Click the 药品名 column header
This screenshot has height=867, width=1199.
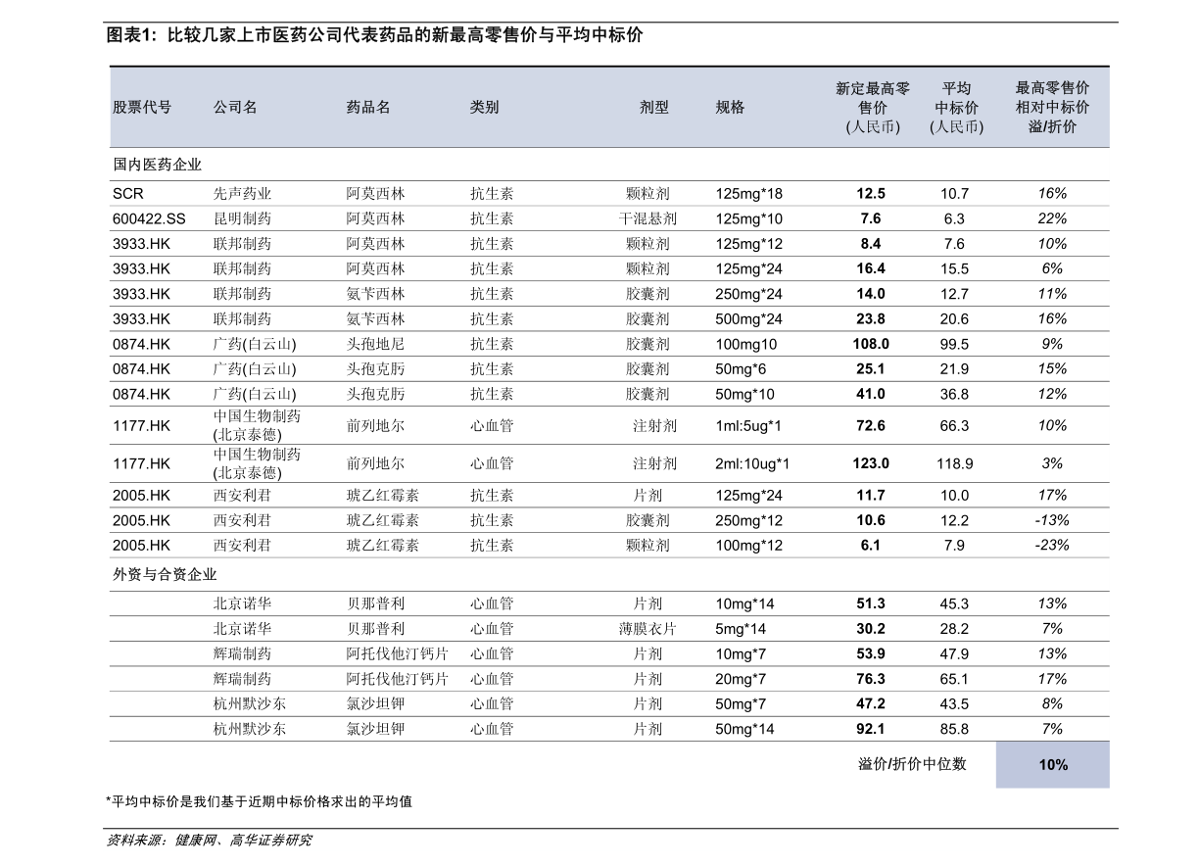[x=368, y=108]
